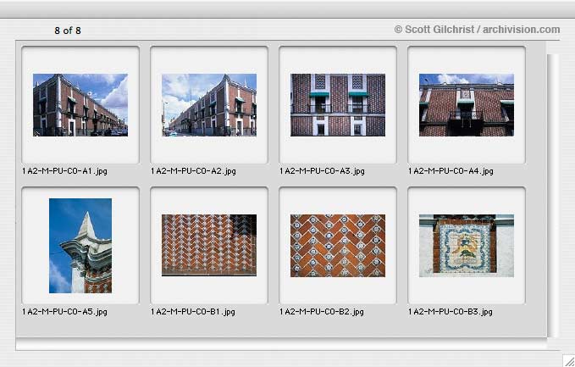Open thumbnail 1A2-M-PU-CO-A1 building corner view
Screen dimensions: 575x367
tap(80, 105)
